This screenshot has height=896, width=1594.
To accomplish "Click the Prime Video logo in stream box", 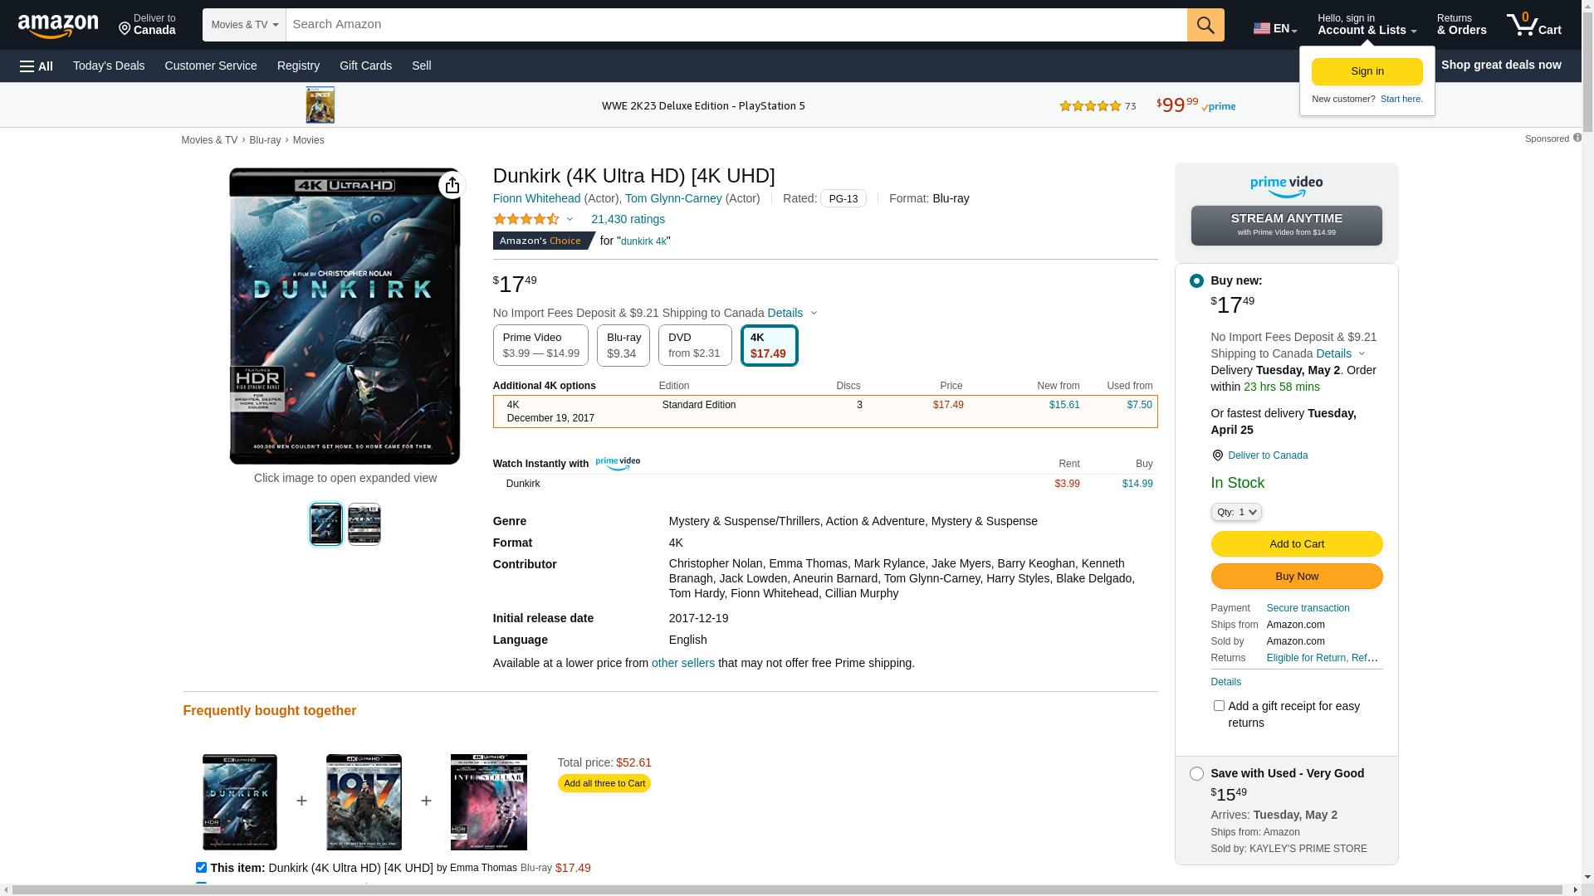I will click(x=1286, y=187).
